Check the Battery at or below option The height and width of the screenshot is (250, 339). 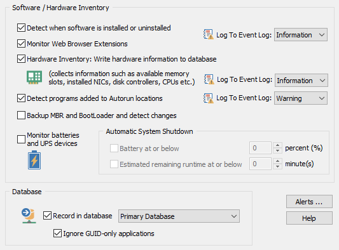pos(114,148)
